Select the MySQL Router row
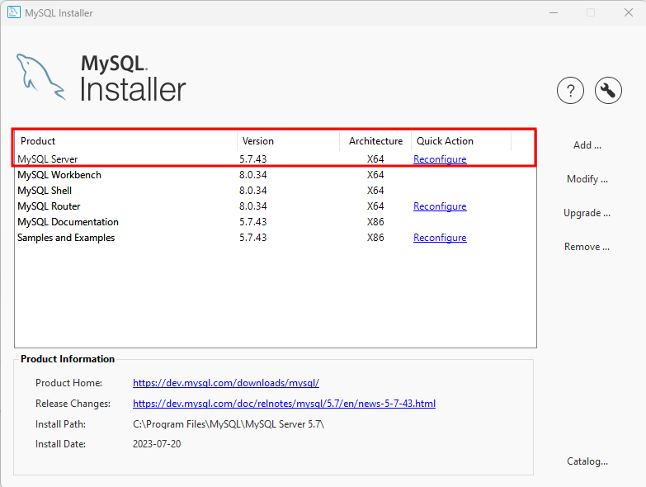Viewport: 646px width, 487px height. (276, 206)
